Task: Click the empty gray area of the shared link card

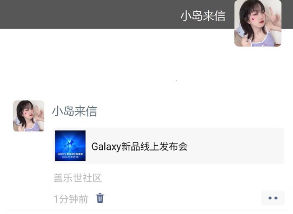Action: tap(235, 146)
